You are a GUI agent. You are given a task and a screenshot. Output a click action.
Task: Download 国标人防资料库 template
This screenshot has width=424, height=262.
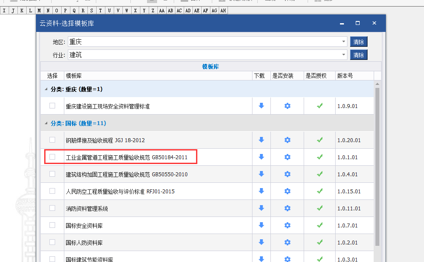tap(261, 242)
